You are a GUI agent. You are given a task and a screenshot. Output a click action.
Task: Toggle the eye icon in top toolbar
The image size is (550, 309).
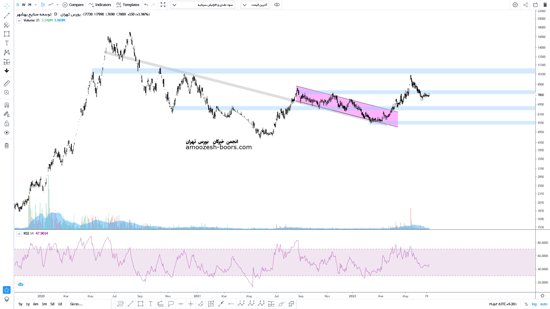(277, 5)
